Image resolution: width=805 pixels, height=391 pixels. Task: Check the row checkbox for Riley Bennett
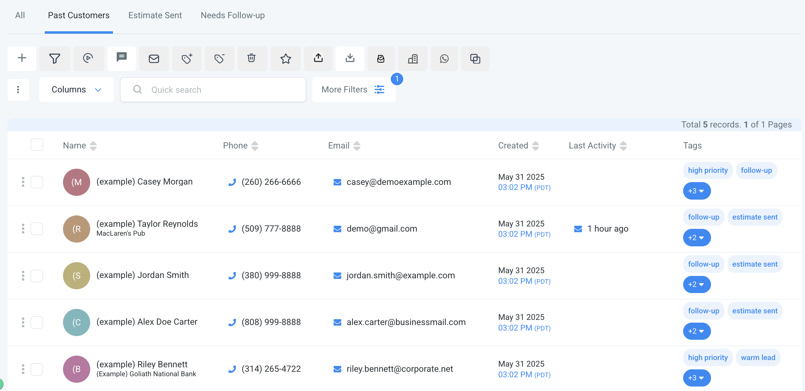(x=37, y=369)
